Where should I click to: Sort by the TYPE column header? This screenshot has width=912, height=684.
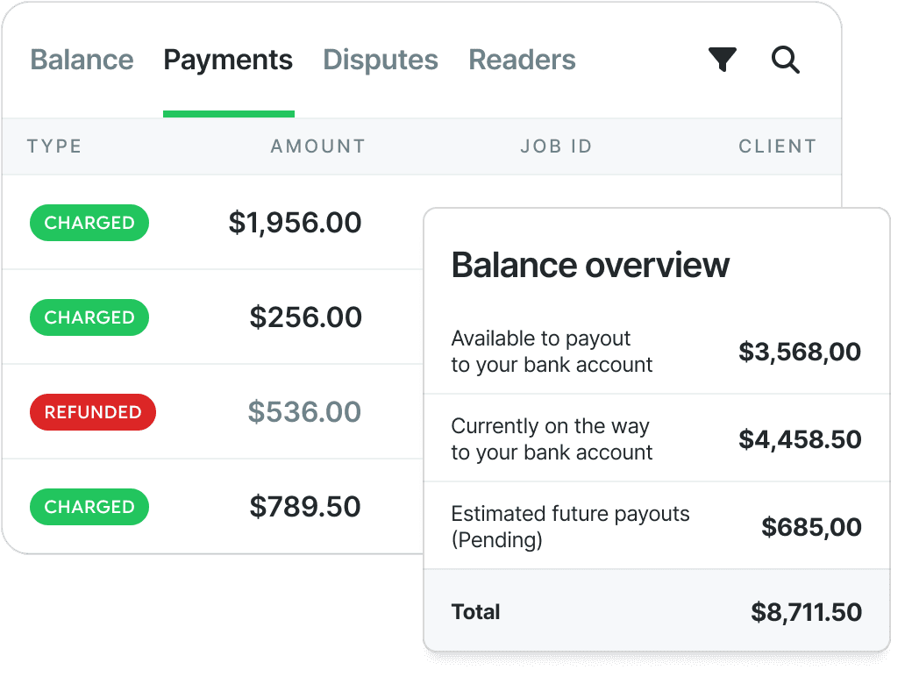tap(54, 146)
